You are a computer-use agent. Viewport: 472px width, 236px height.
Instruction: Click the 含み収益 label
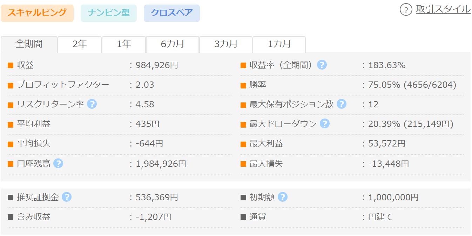tap(34, 217)
